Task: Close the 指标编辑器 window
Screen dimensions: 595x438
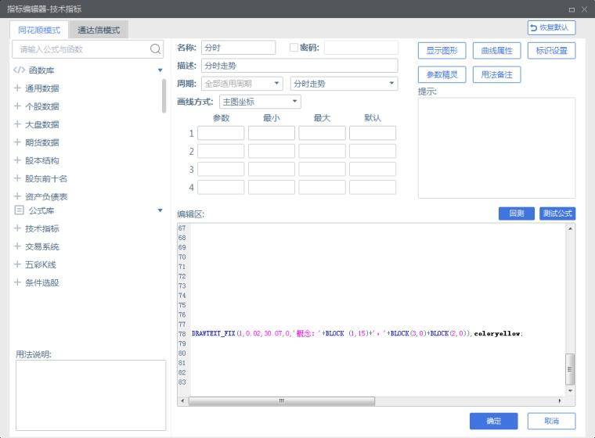Action: [584, 9]
